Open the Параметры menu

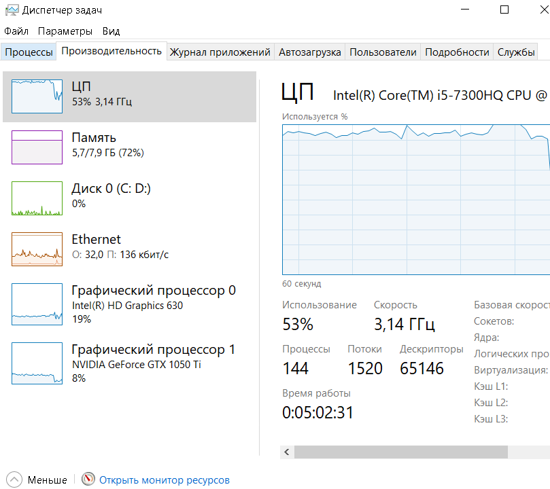tap(65, 31)
